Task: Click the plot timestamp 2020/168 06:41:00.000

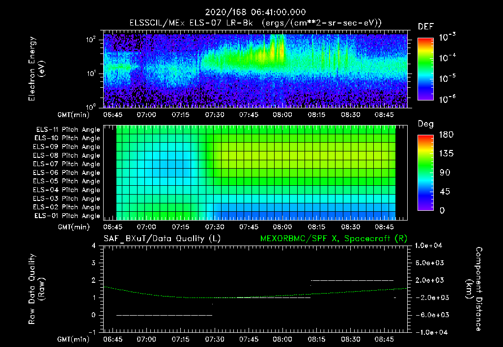Action: pos(255,12)
